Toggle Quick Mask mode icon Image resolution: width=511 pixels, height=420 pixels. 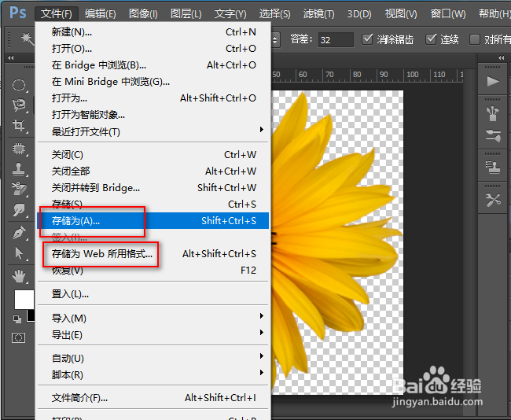click(18, 338)
